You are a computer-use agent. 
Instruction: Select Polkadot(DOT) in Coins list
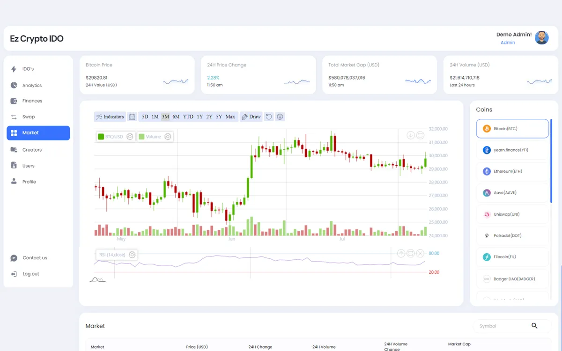click(512, 235)
